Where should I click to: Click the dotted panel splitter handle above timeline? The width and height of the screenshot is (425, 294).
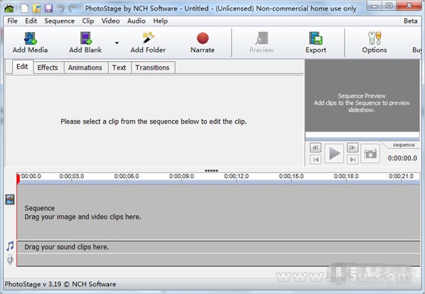tap(211, 170)
